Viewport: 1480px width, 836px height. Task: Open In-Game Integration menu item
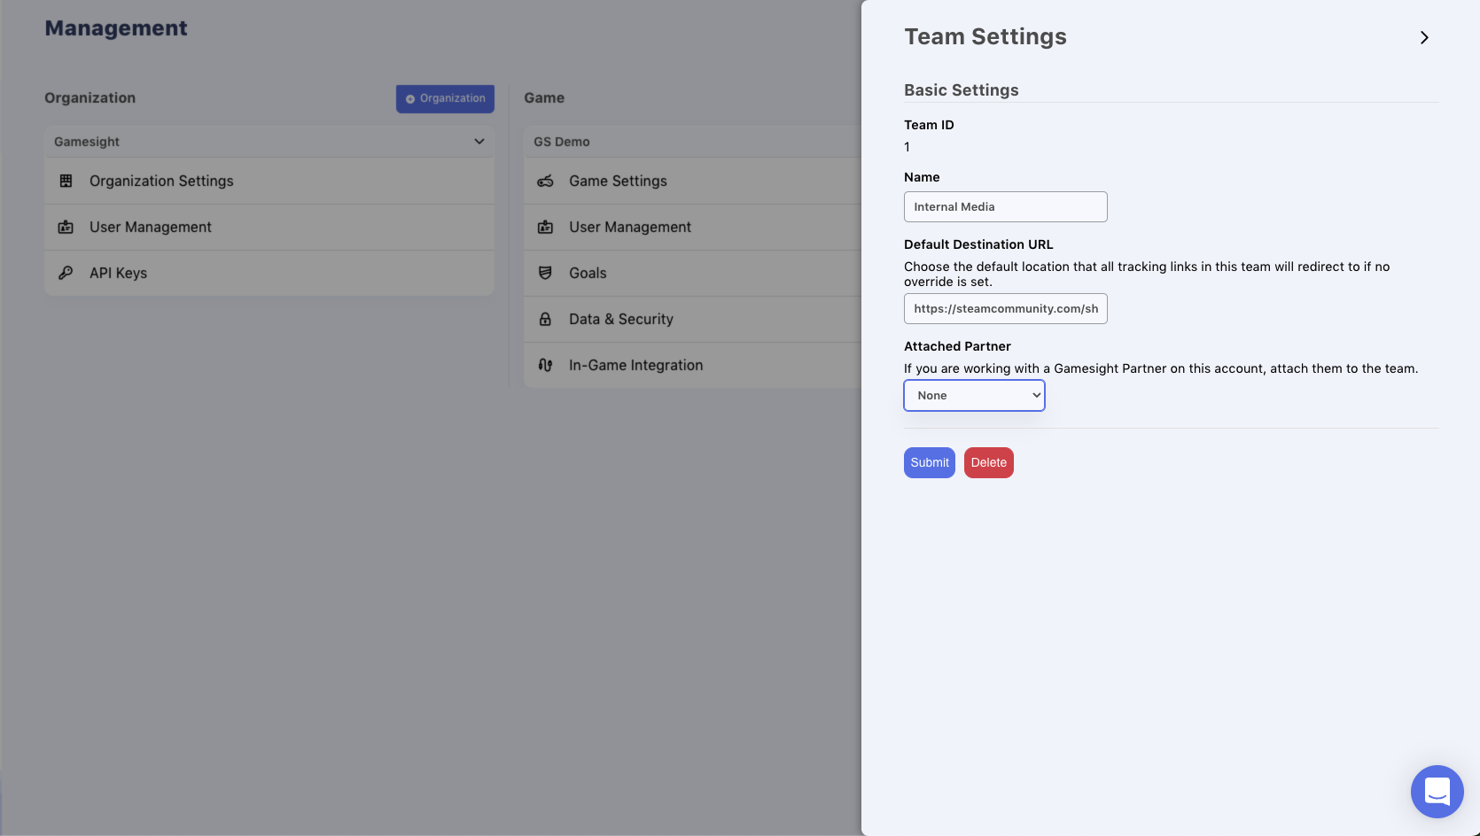click(692, 365)
